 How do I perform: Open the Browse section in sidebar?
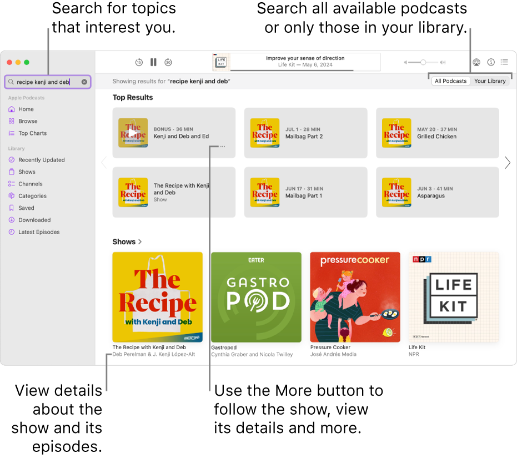click(24, 121)
